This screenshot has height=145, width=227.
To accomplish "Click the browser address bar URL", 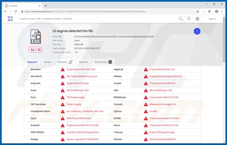I will coord(85,11).
